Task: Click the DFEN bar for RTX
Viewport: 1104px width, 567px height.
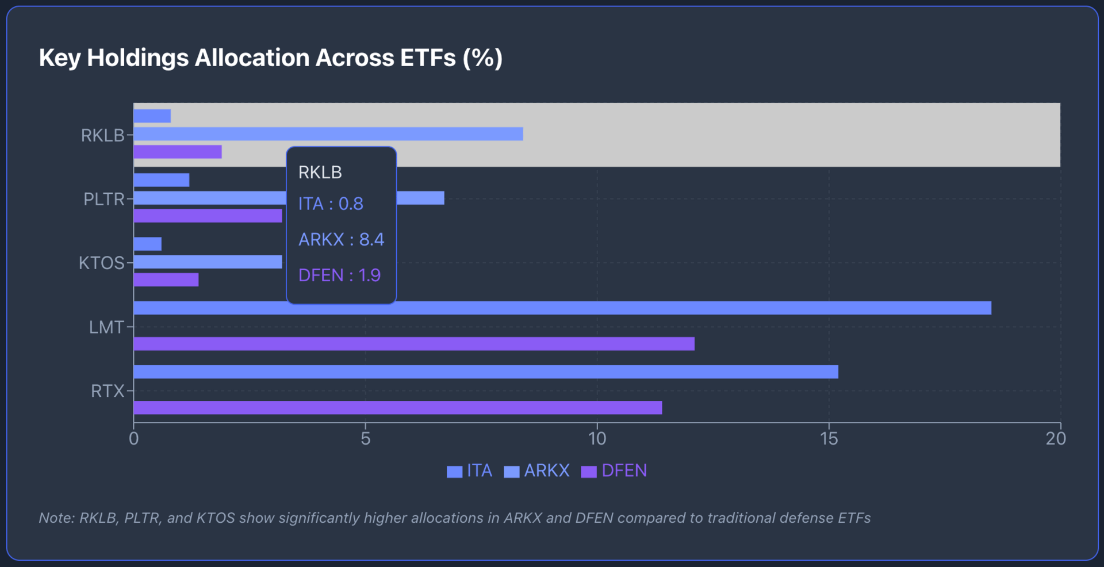Action: click(x=397, y=408)
